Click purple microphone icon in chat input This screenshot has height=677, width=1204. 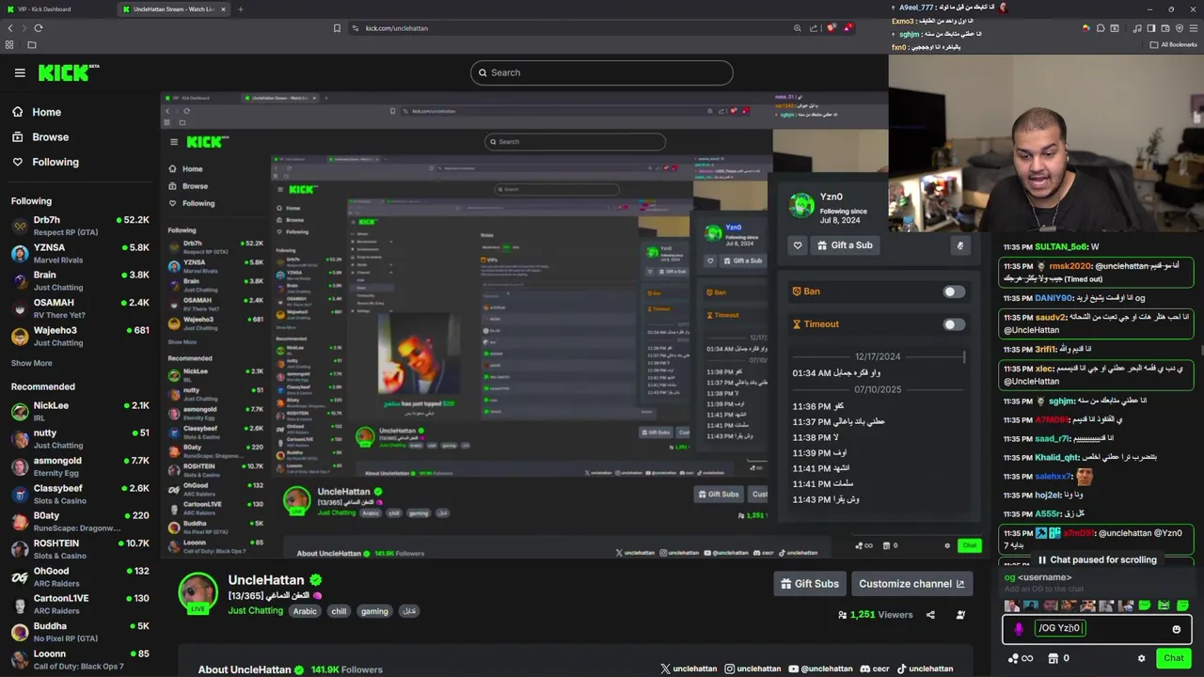(x=1019, y=629)
